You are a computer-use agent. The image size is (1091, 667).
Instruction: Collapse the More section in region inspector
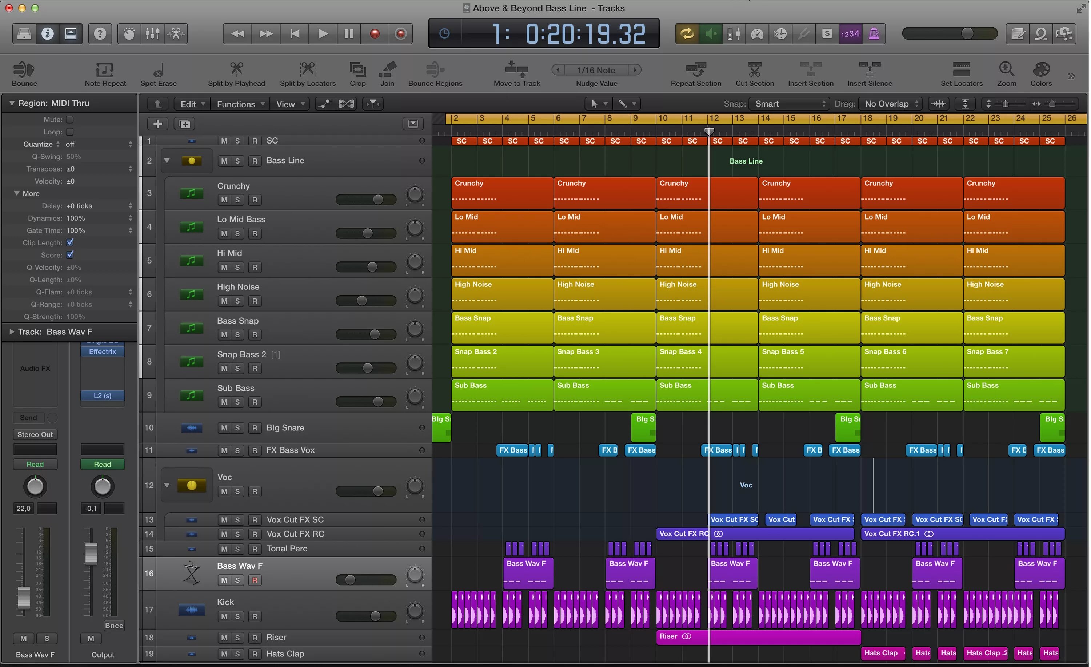coord(17,193)
